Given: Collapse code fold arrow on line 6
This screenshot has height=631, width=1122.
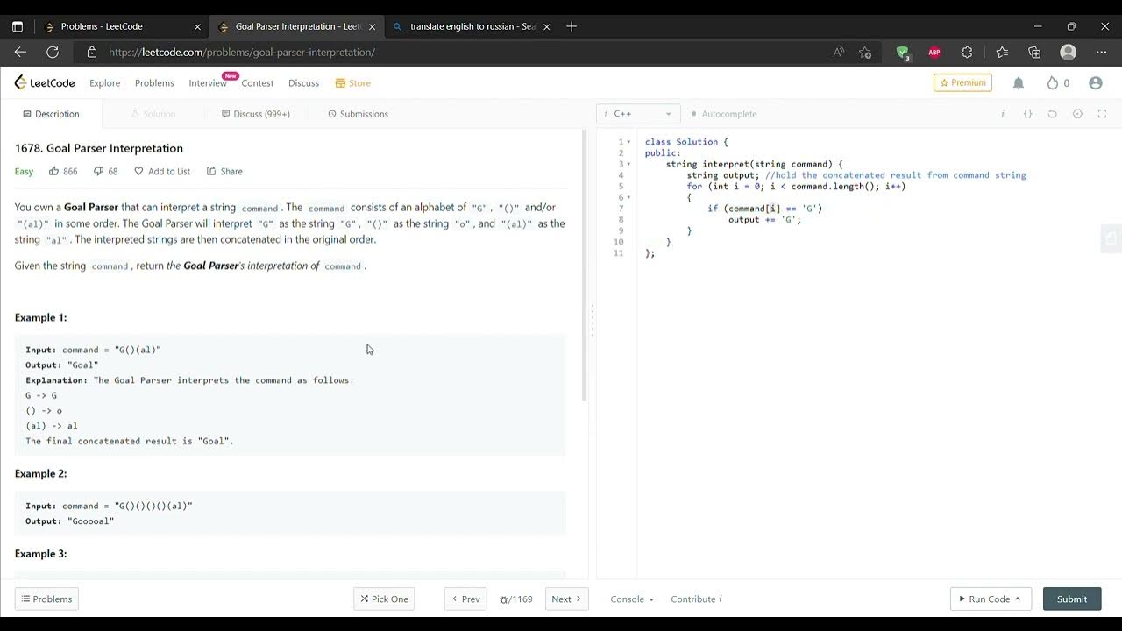Looking at the screenshot, I should (x=629, y=197).
